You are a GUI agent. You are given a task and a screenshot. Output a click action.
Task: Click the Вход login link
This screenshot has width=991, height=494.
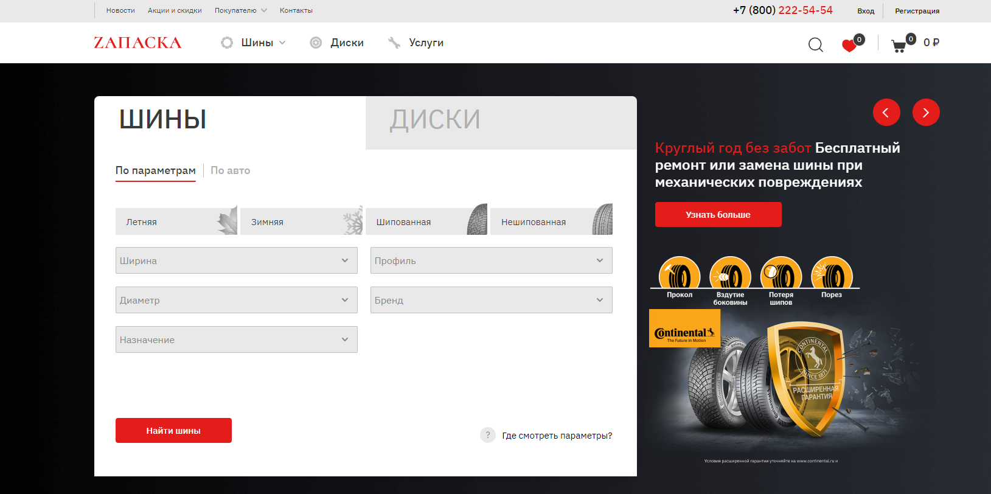point(866,11)
